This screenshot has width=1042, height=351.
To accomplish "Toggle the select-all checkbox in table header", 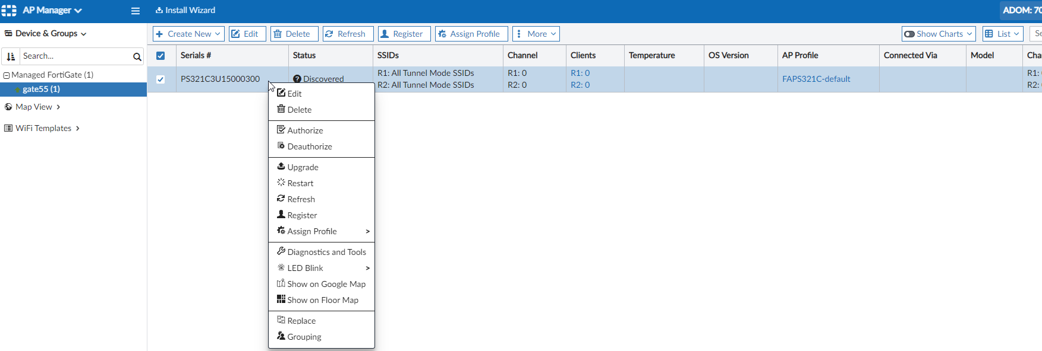I will point(160,56).
